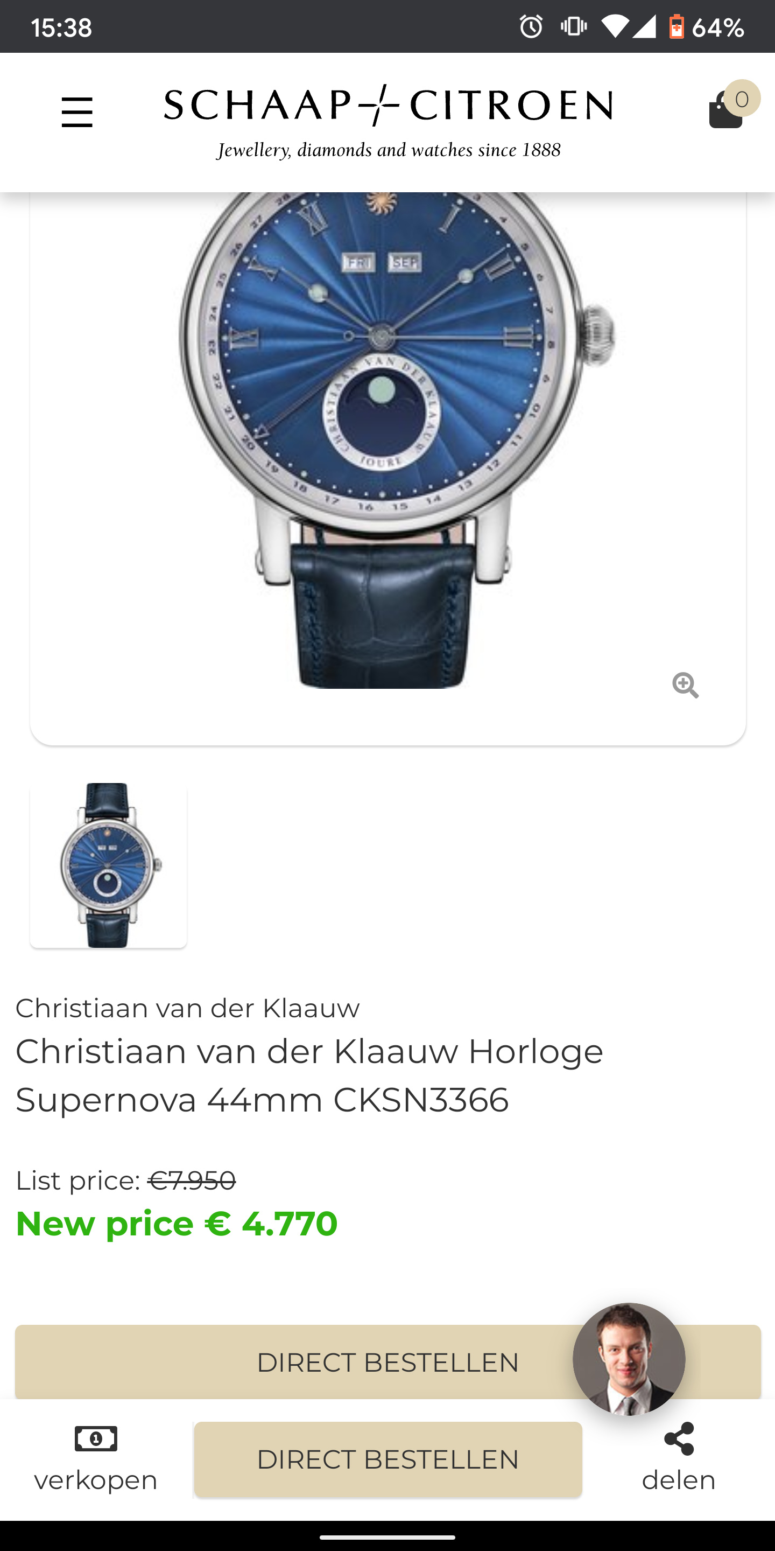775x1551 pixels.
Task: Click the Schaap Citroen logo
Action: pyautogui.click(x=389, y=106)
